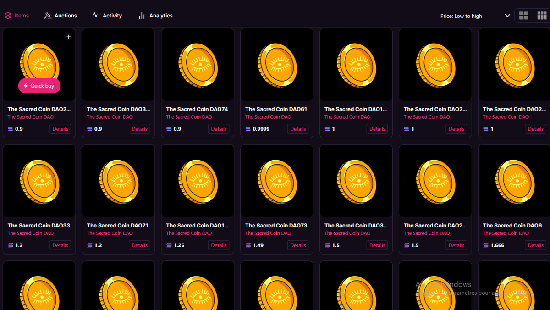The height and width of the screenshot is (310, 550).
Task: Open Details on the DAO3... card priced 1.5
Action: (x=377, y=245)
